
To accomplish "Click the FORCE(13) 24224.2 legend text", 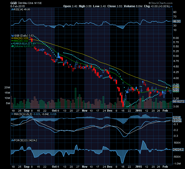I will pyautogui.click(x=25, y=140).
